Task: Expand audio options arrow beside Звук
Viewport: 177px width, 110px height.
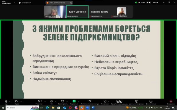Action: (x=10, y=101)
